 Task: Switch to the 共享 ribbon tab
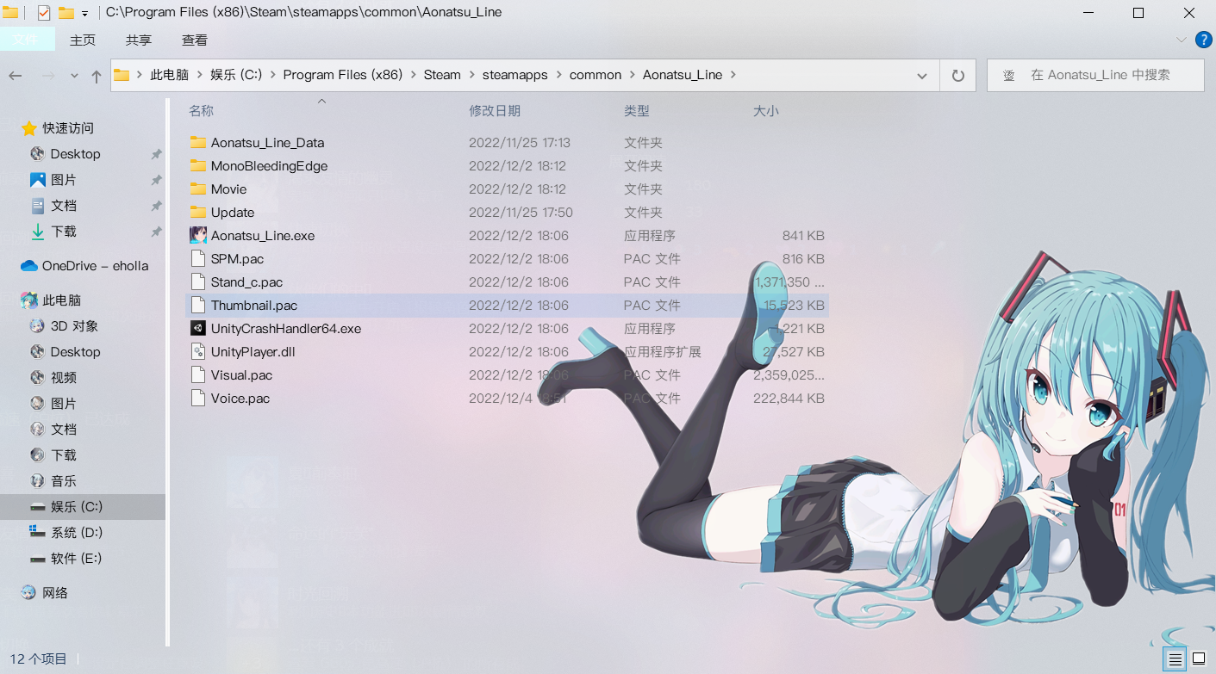139,40
